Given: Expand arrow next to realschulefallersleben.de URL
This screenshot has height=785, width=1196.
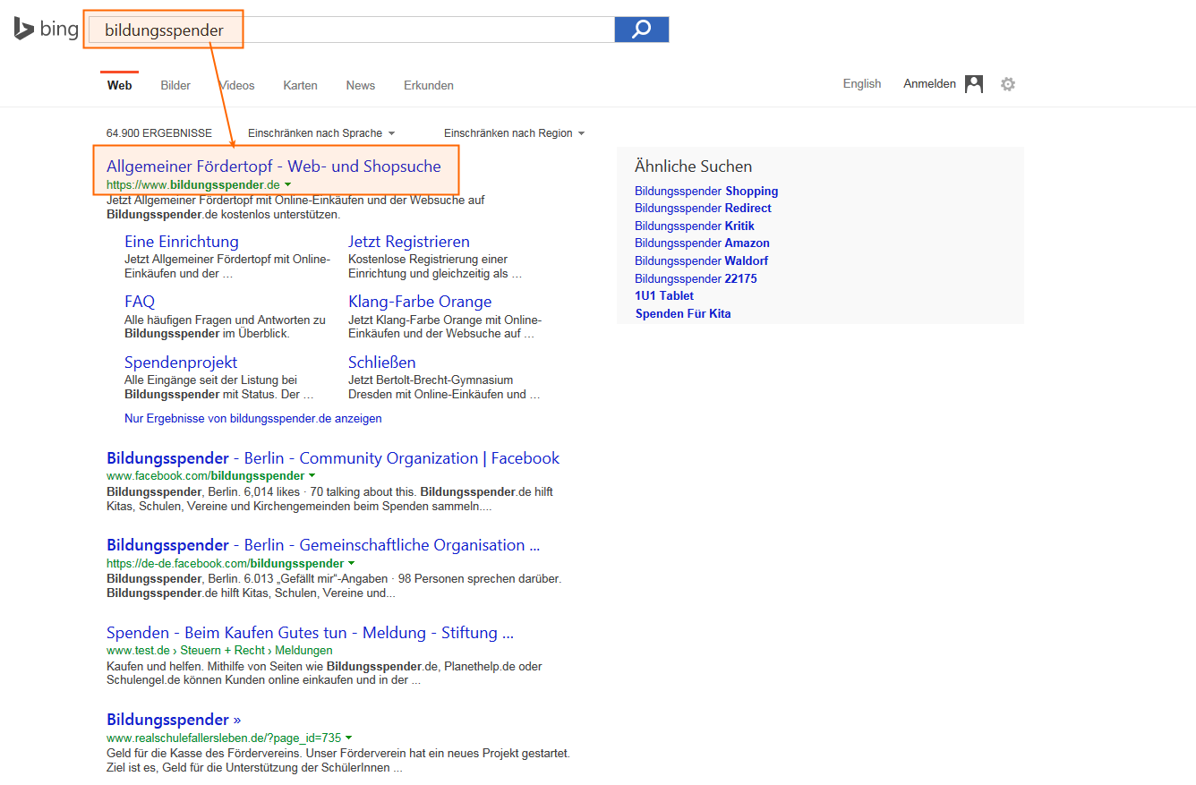Looking at the screenshot, I should [348, 738].
